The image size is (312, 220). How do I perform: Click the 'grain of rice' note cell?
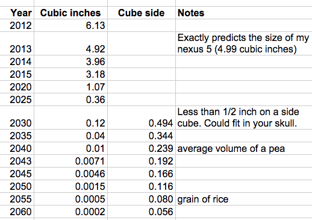244,199
